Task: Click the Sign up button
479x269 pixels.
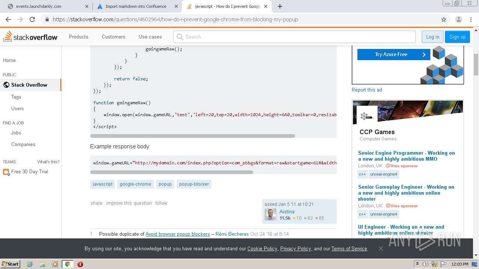Action: click(x=457, y=37)
